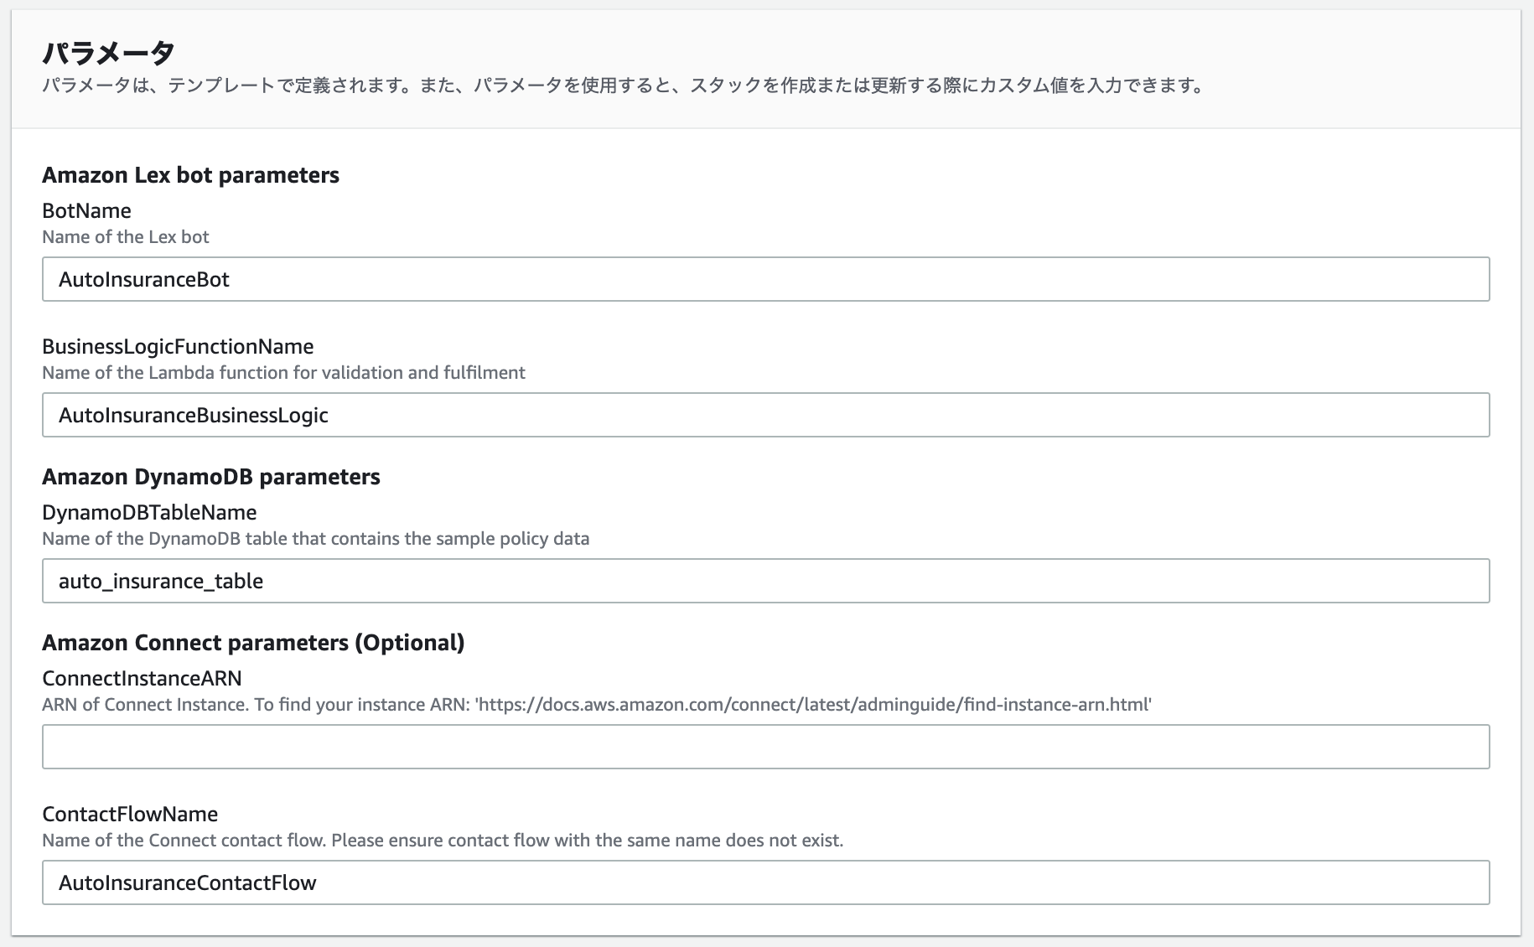Click the BotName field label
1534x947 pixels.
click(x=86, y=210)
